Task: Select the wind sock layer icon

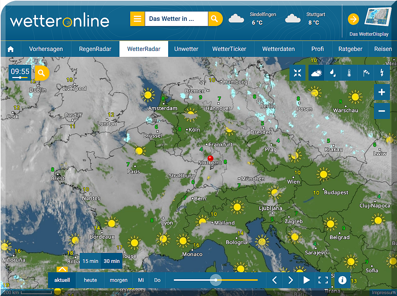Action: (x=365, y=73)
